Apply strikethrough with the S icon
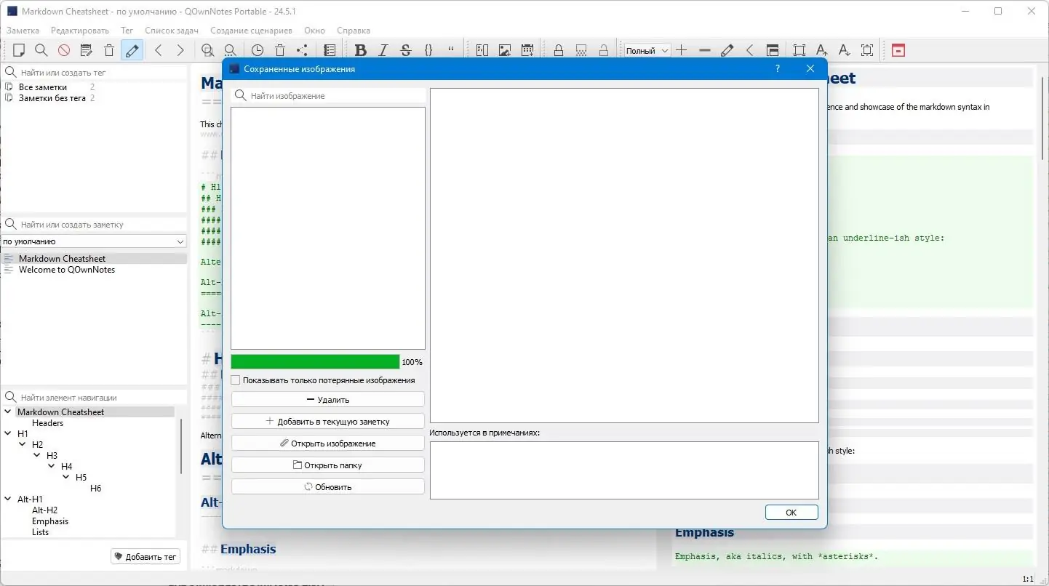This screenshot has height=586, width=1049. click(x=406, y=50)
